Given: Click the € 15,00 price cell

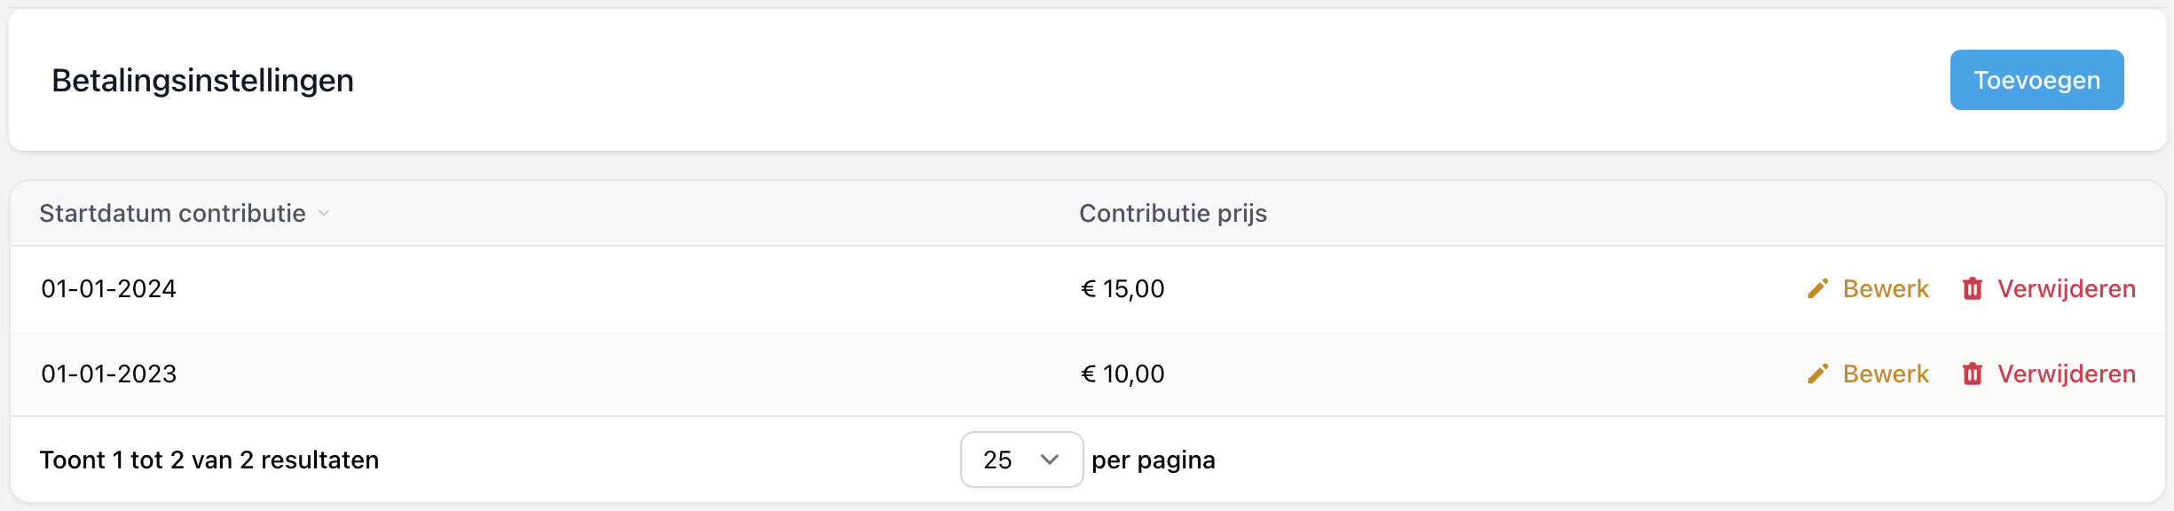Looking at the screenshot, I should point(1122,289).
